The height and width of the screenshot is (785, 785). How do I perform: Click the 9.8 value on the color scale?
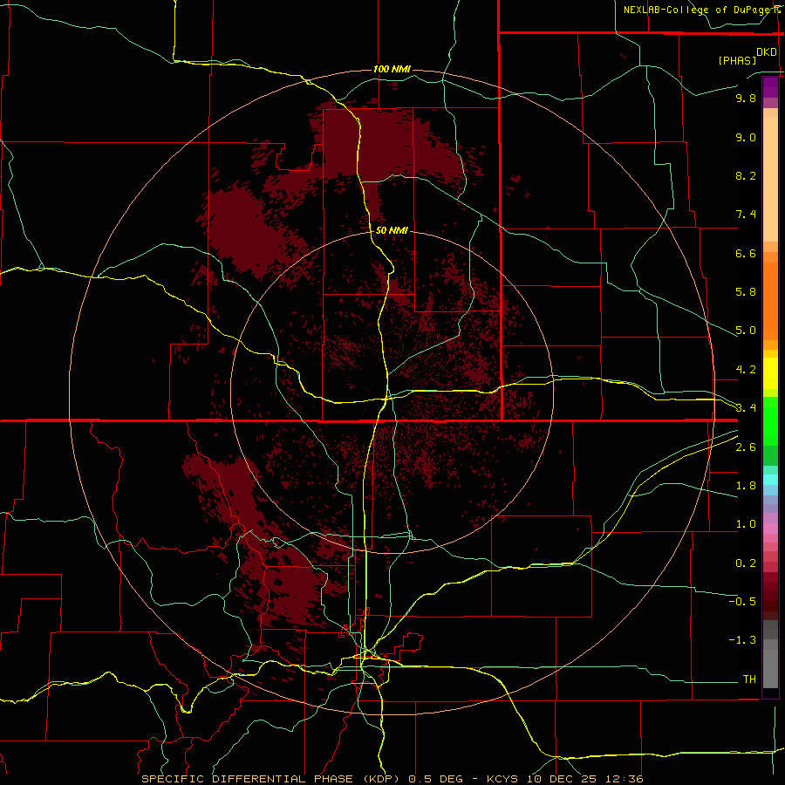746,98
